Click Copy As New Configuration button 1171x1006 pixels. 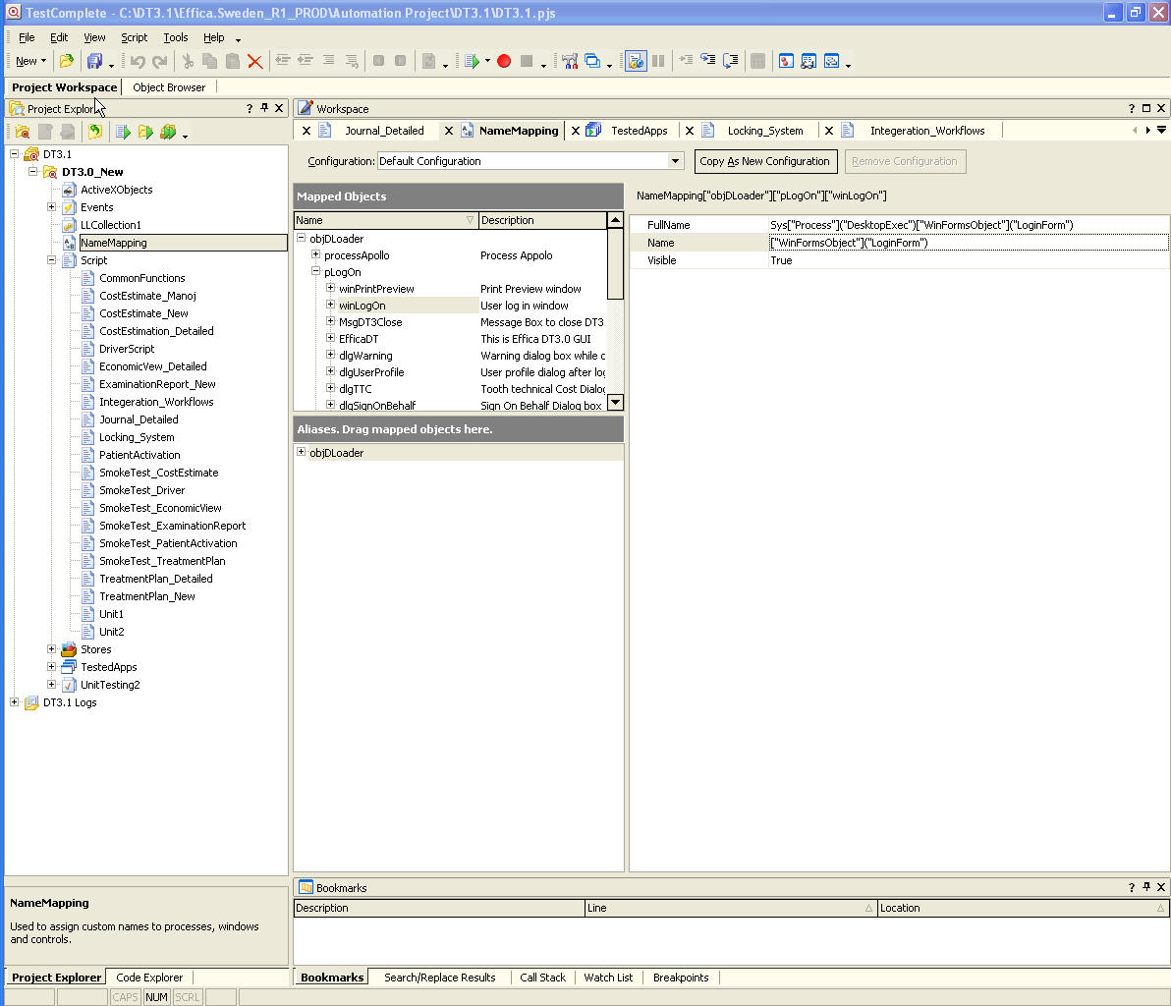[x=765, y=161]
